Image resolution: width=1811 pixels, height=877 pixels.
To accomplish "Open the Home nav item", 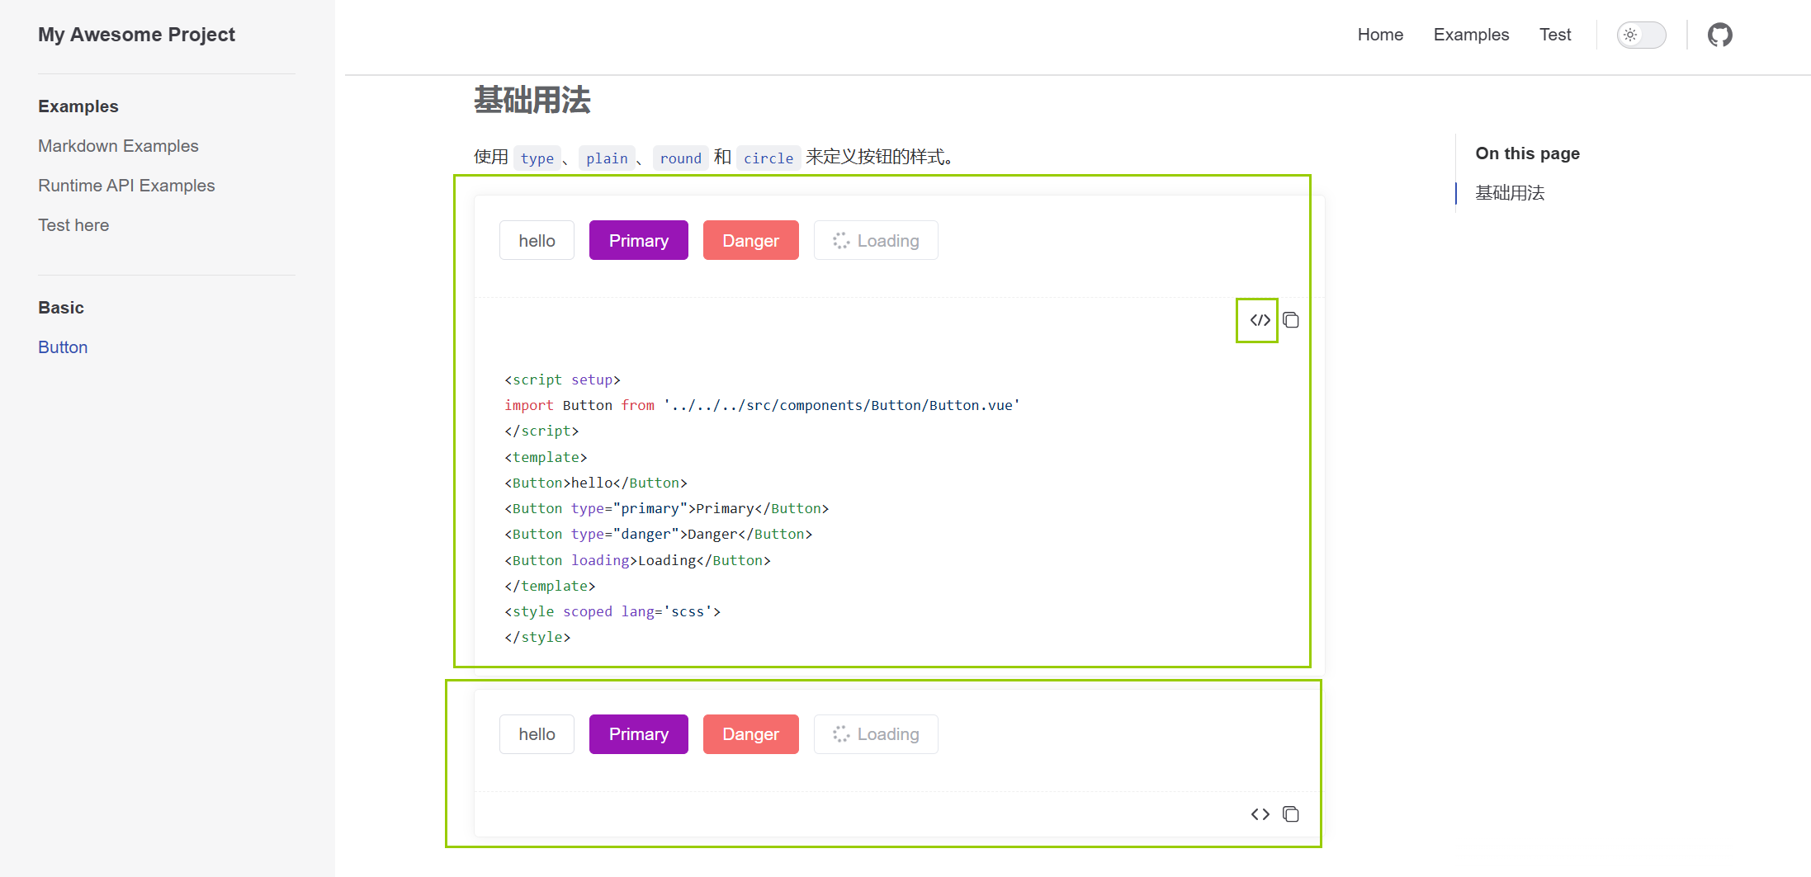I will pos(1380,35).
